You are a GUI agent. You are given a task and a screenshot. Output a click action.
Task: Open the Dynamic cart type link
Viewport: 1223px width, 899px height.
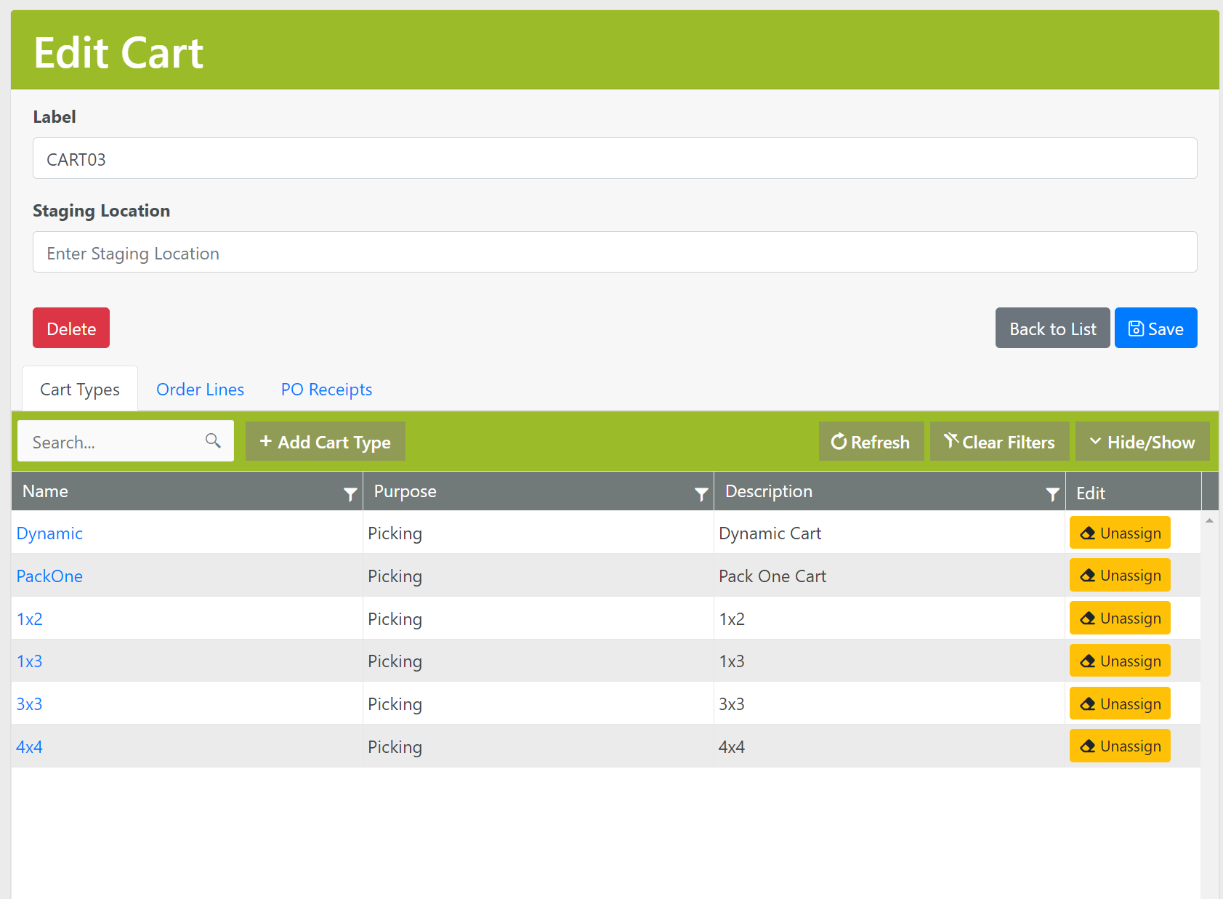[x=49, y=533]
